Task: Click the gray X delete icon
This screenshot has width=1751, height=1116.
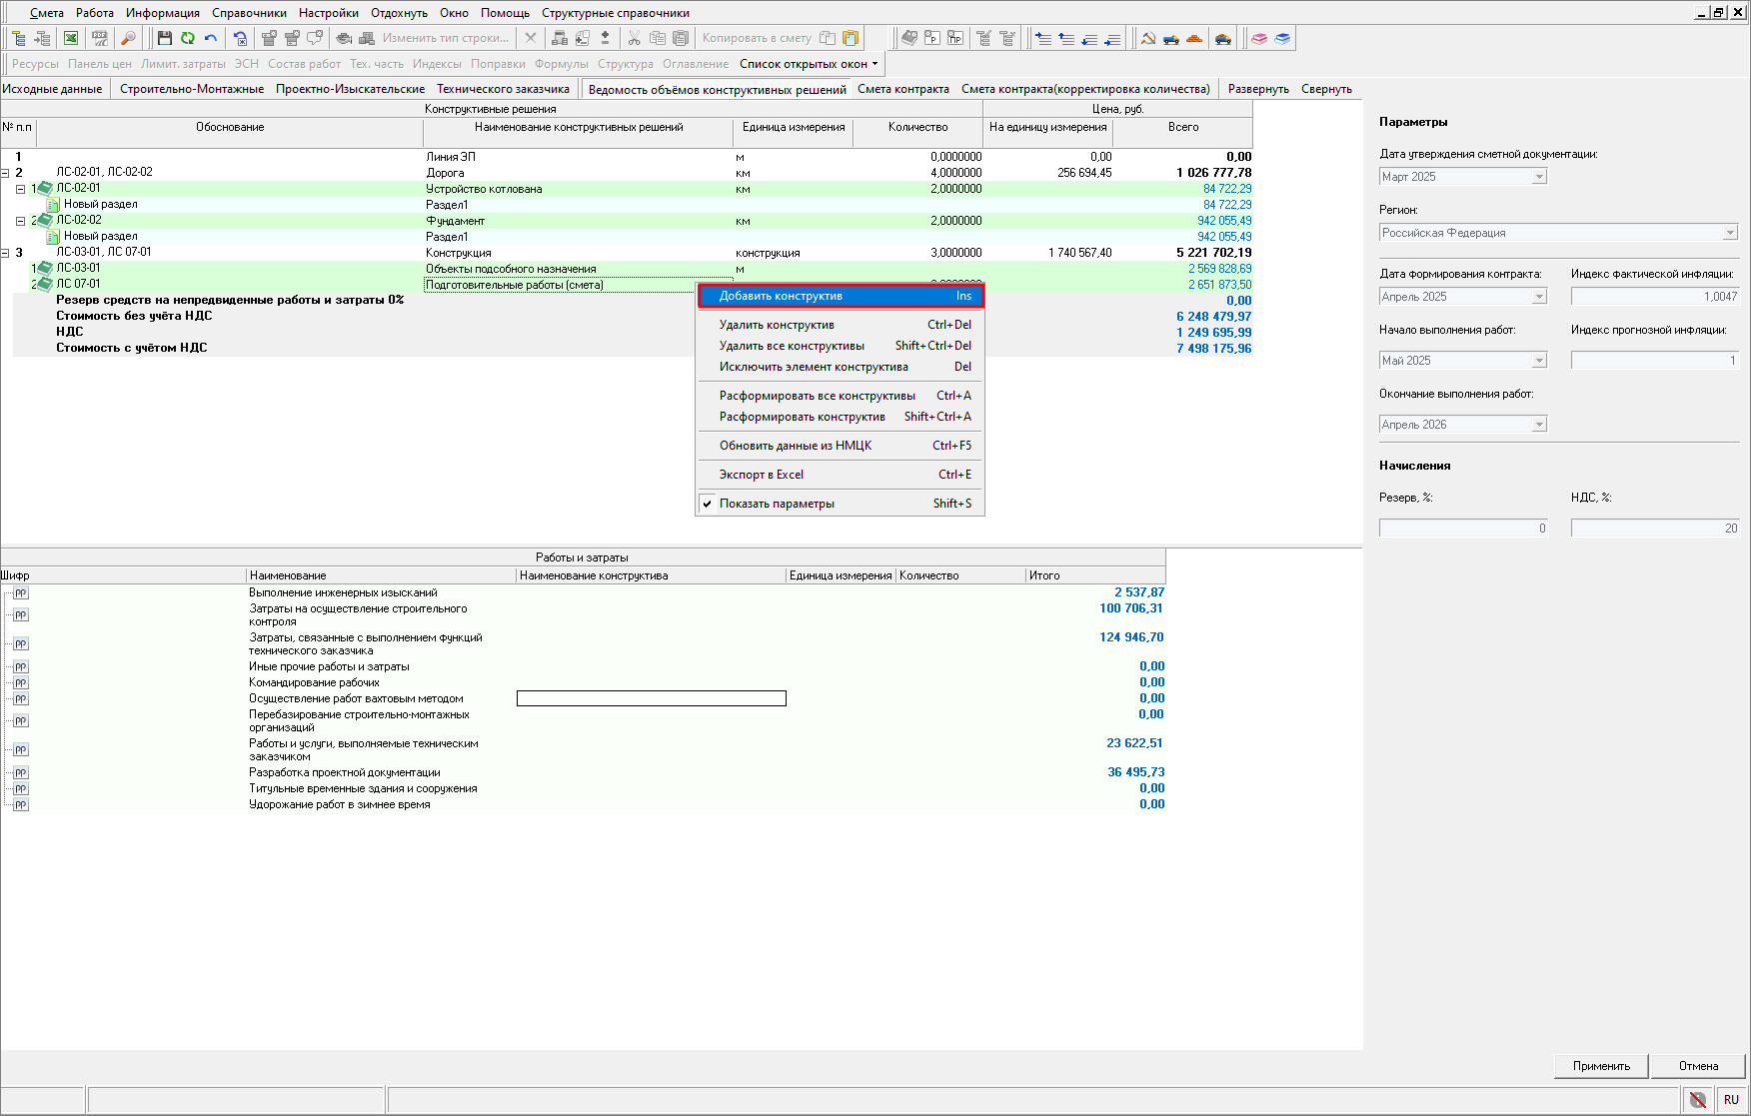Action: (x=531, y=38)
